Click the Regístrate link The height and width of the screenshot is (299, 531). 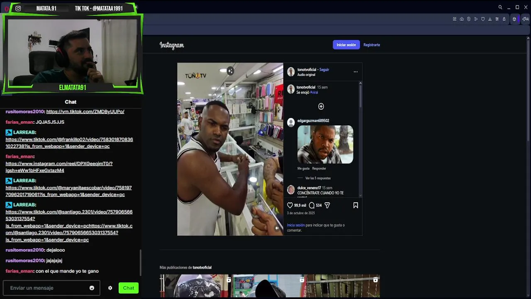pos(372,45)
